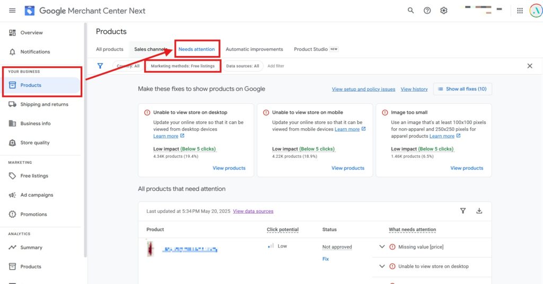Open the blurred product title link
The image size is (543, 284).
click(x=190, y=250)
